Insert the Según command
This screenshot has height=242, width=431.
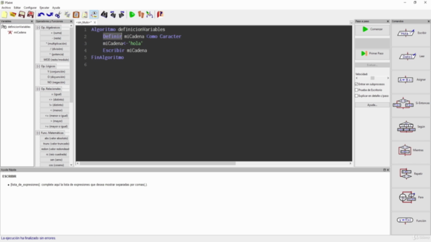point(411,127)
